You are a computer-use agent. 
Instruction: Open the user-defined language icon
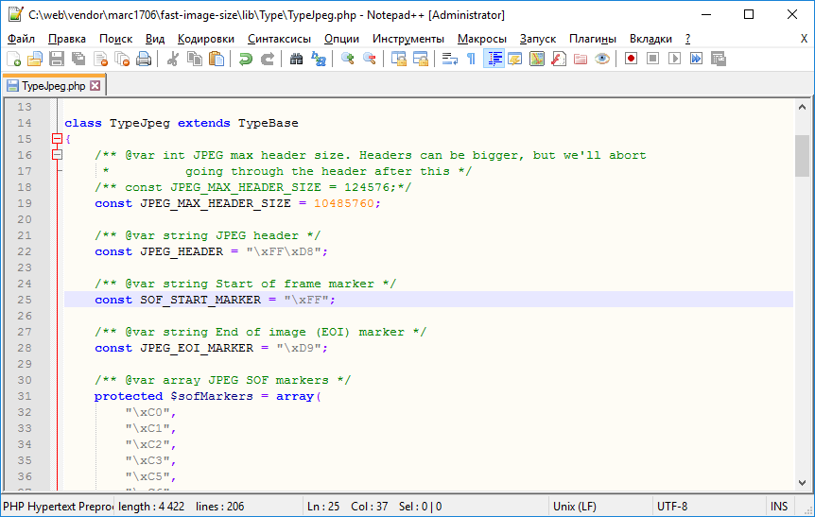click(x=515, y=59)
